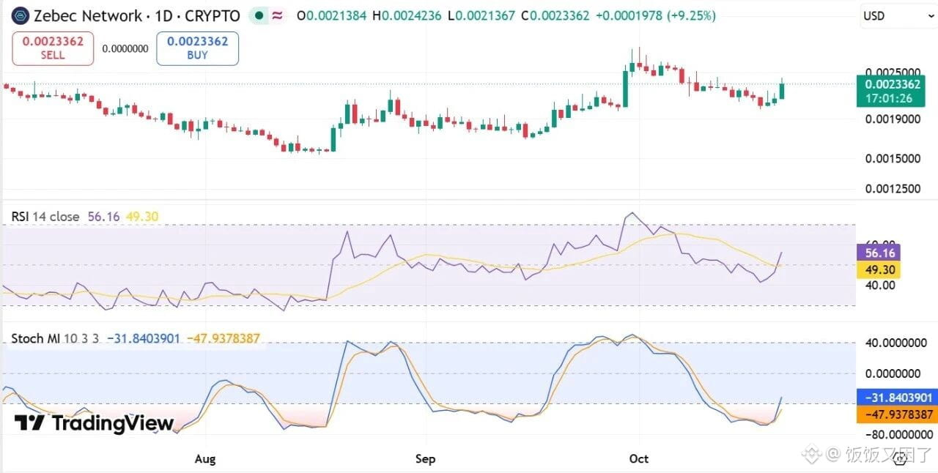This screenshot has width=938, height=473.
Task: Click the TradingView logo
Action: [94, 423]
